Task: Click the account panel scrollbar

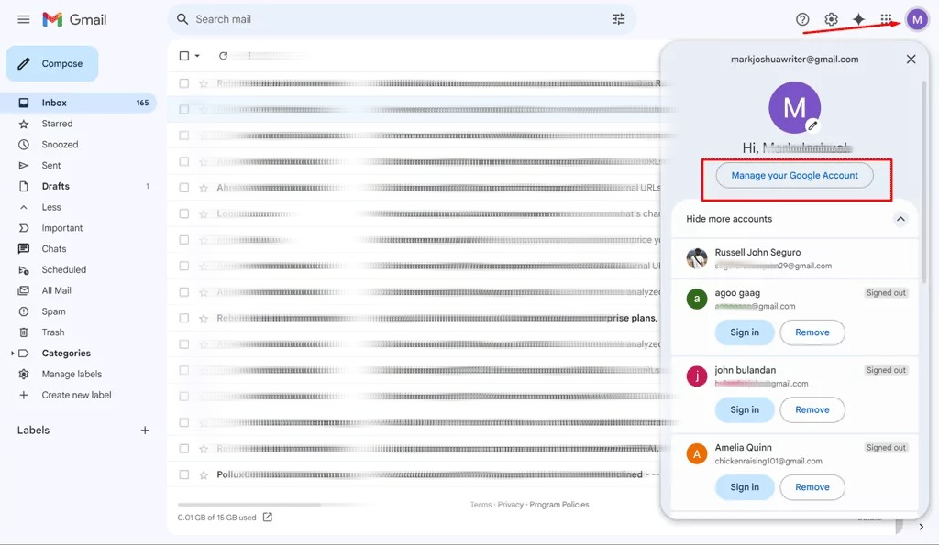Action: click(924, 182)
